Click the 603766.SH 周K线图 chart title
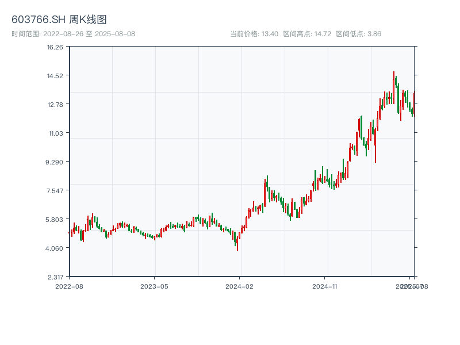 59,20
